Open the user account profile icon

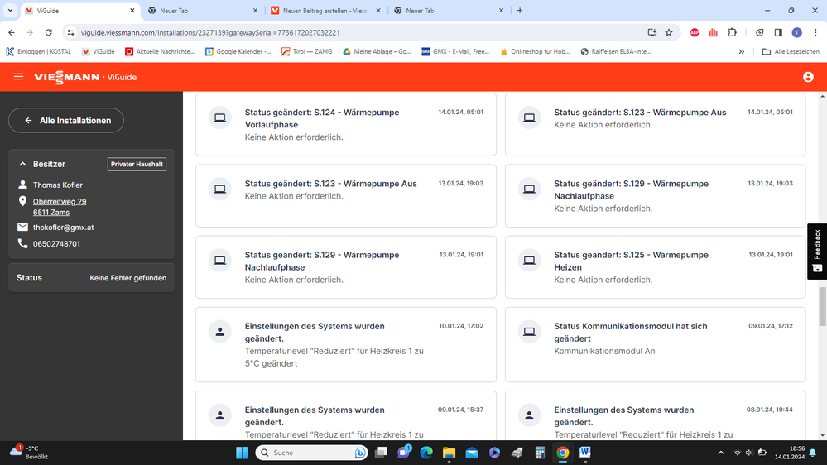[x=808, y=77]
